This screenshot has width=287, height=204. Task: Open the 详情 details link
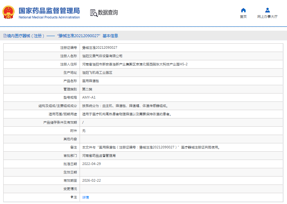click(85, 197)
